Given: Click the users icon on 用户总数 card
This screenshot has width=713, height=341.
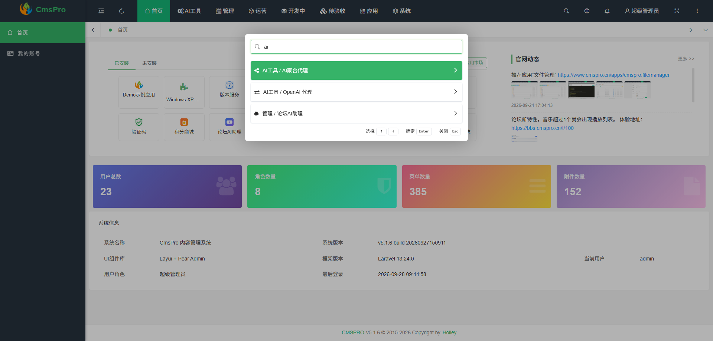Looking at the screenshot, I should (x=226, y=186).
